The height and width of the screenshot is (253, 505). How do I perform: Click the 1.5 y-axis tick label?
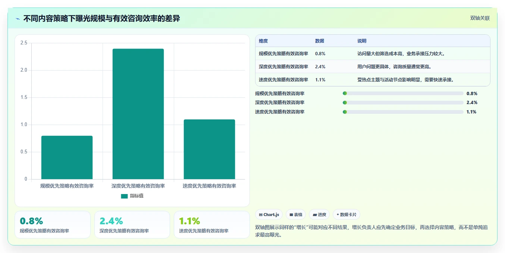coord(24,97)
